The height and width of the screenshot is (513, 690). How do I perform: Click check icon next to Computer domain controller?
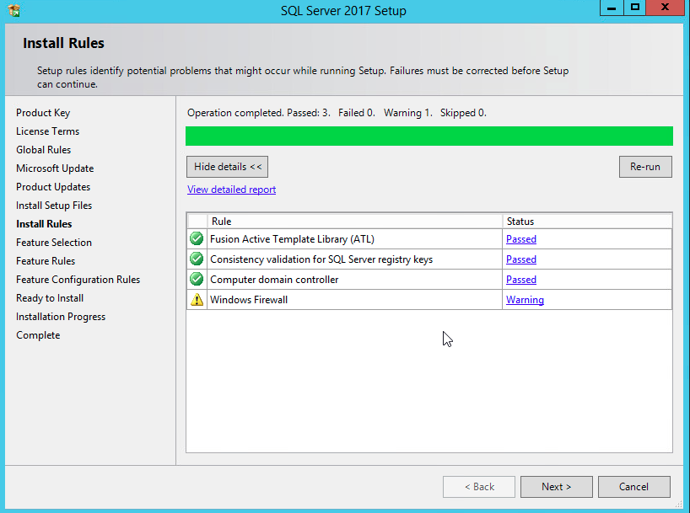(x=197, y=280)
